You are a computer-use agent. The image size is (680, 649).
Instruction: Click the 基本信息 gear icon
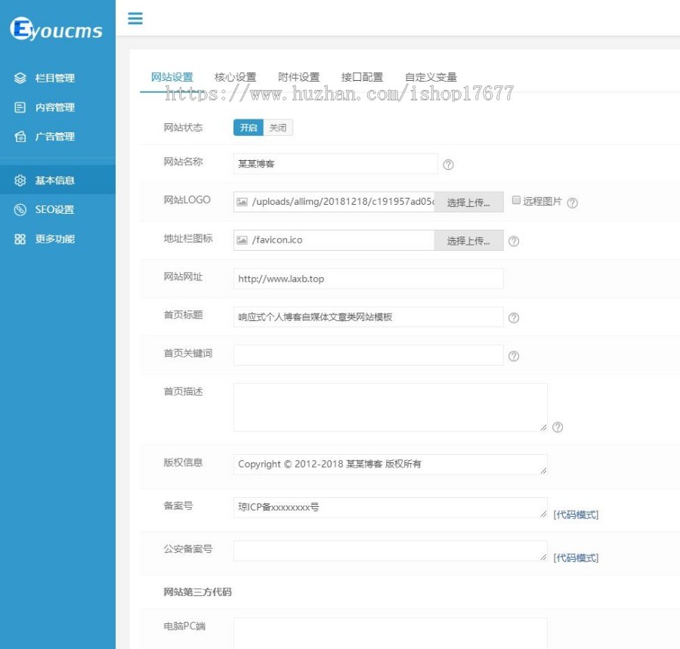[x=20, y=181]
